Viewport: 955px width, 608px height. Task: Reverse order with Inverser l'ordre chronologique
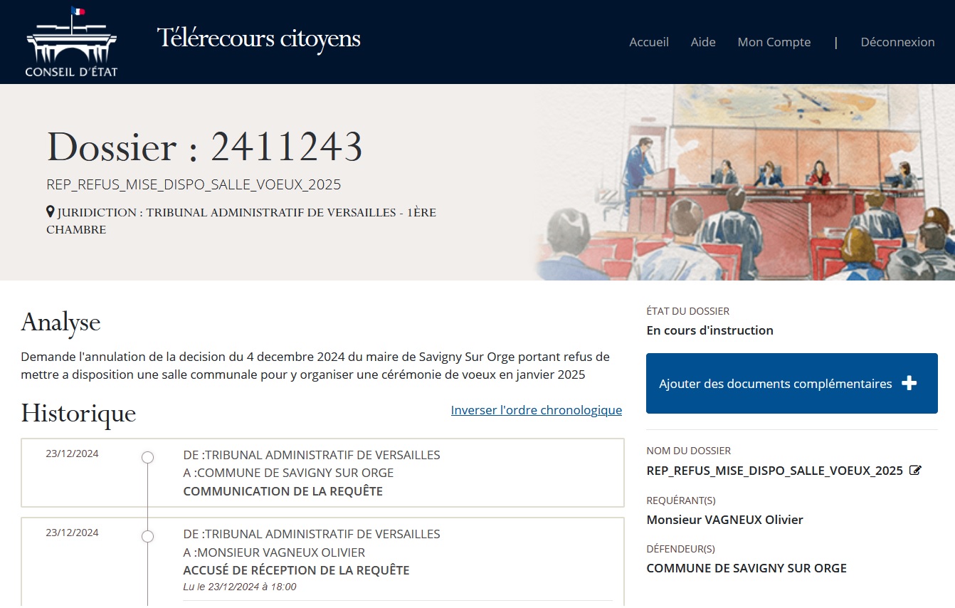tap(536, 410)
